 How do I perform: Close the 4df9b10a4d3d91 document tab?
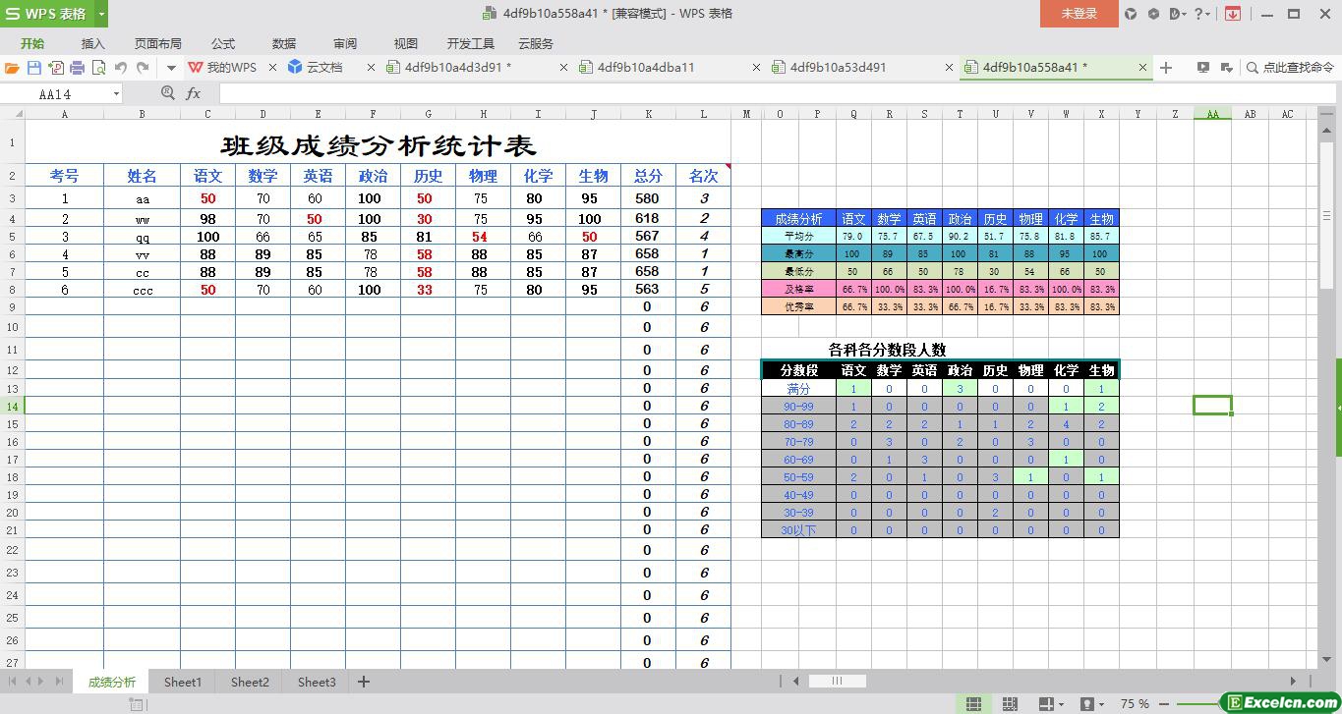(563, 68)
